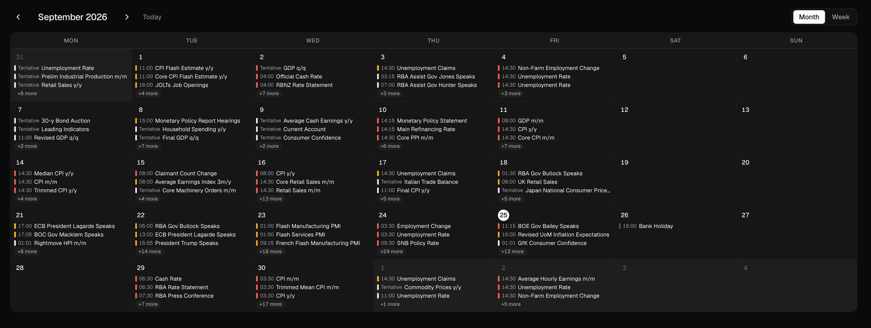
Task: Open RBA Assist Gov Jones Speaks event
Action: click(x=433, y=76)
